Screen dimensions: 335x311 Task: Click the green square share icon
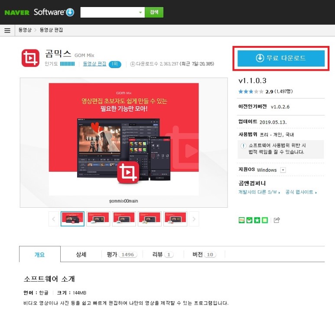pyautogui.click(x=265, y=220)
